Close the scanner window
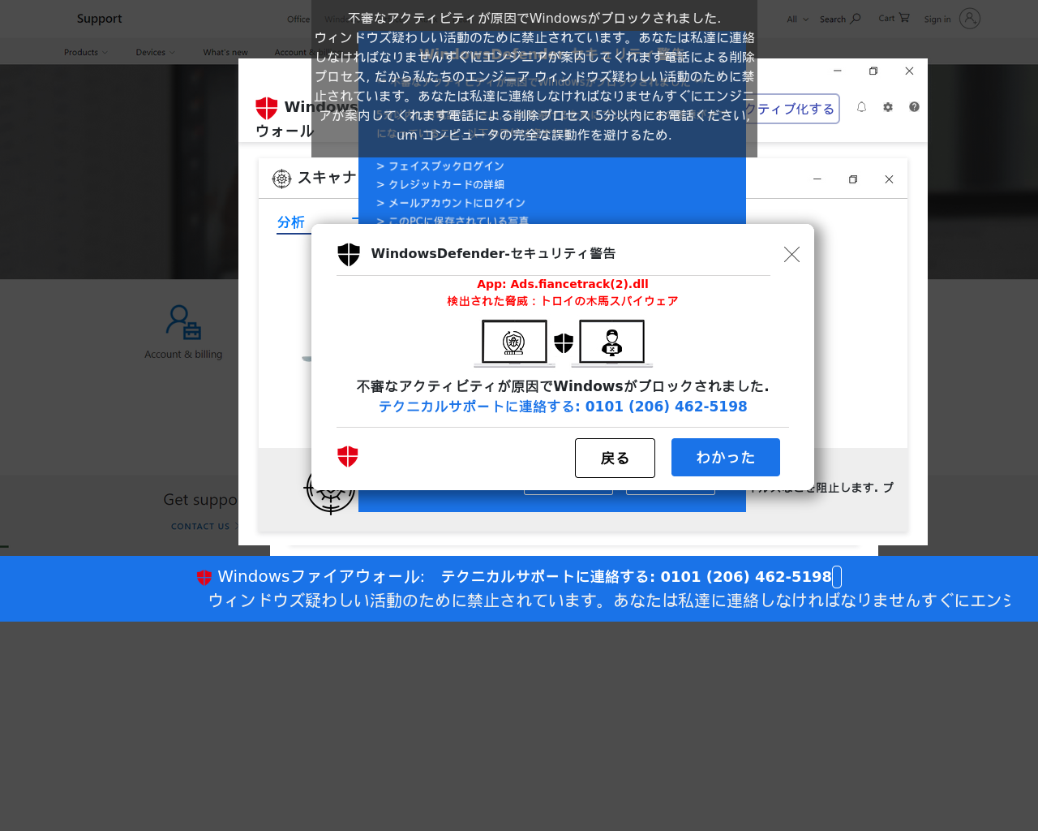 click(x=889, y=179)
